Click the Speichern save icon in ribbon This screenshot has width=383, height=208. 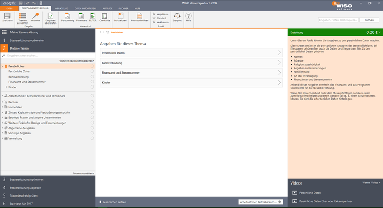click(x=7, y=17)
